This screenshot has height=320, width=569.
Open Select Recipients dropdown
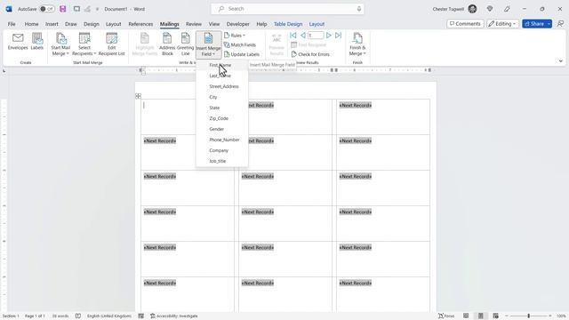(84, 44)
